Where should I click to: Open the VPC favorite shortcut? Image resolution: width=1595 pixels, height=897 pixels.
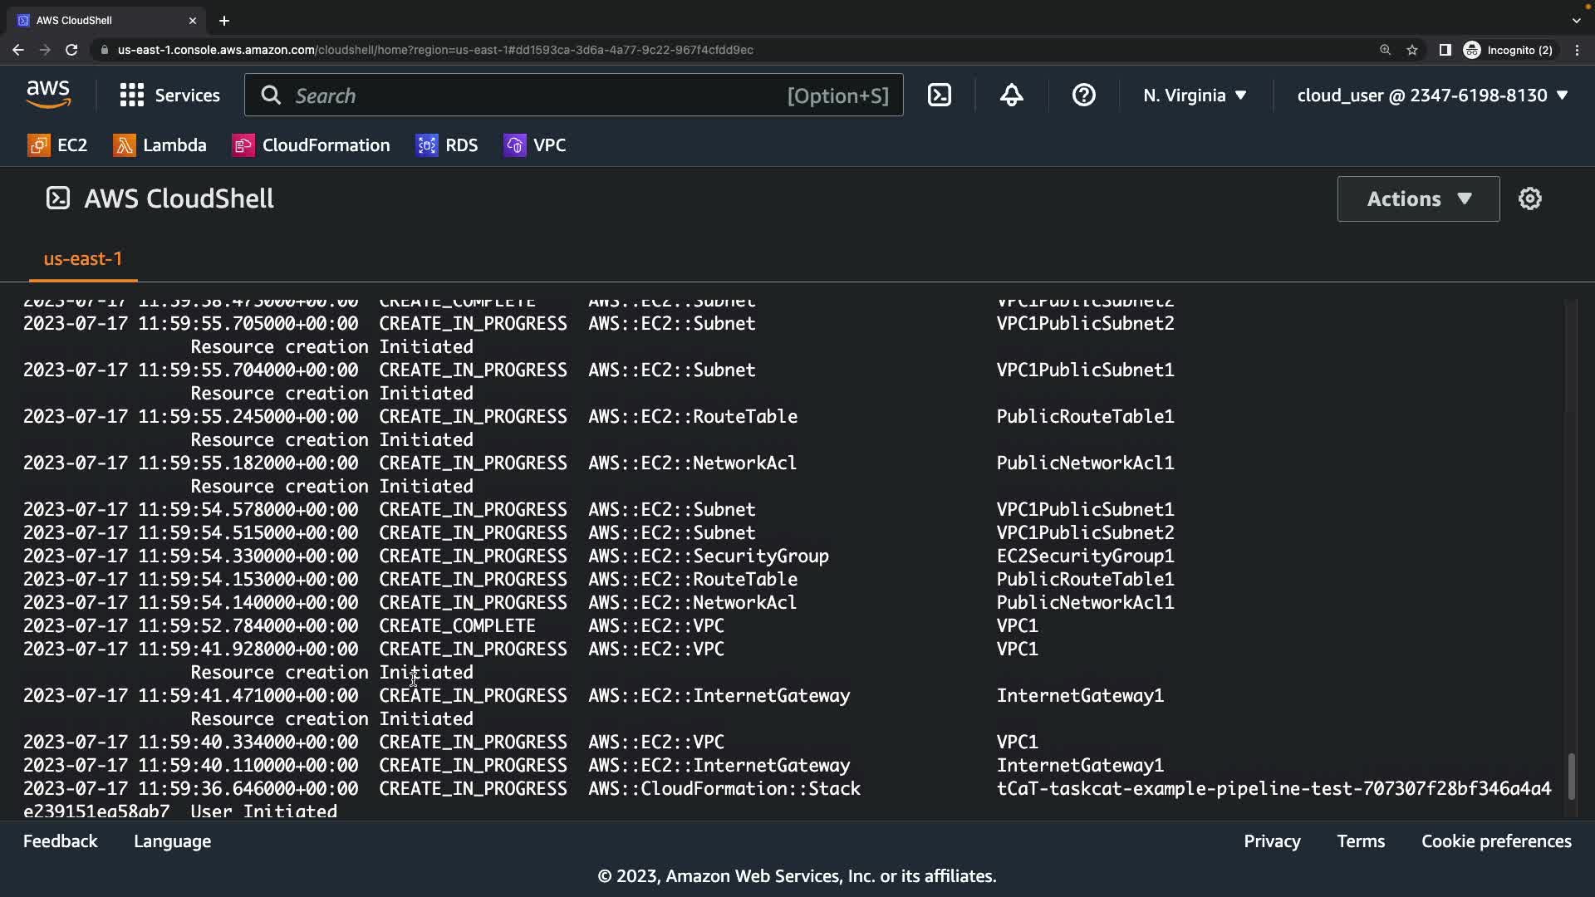[535, 145]
